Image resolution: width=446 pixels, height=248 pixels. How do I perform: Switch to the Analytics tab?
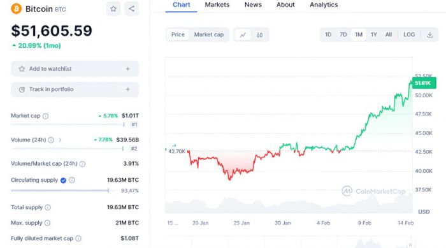coord(324,5)
